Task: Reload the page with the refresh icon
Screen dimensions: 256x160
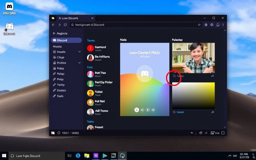Action: click(x=65, y=25)
